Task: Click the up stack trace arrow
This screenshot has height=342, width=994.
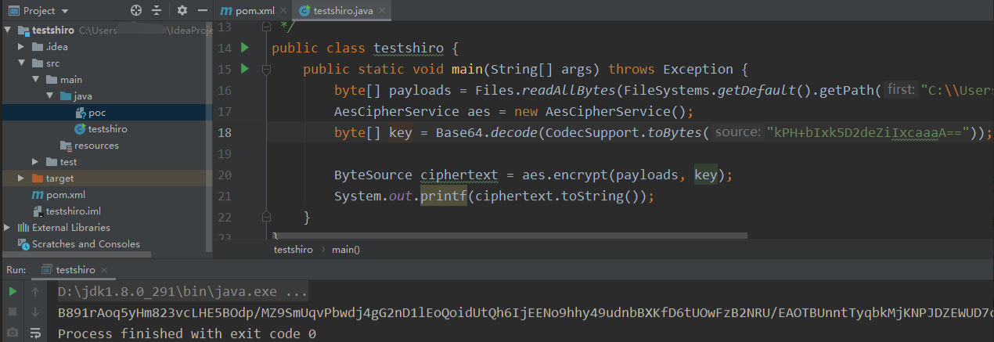Action: (x=35, y=292)
